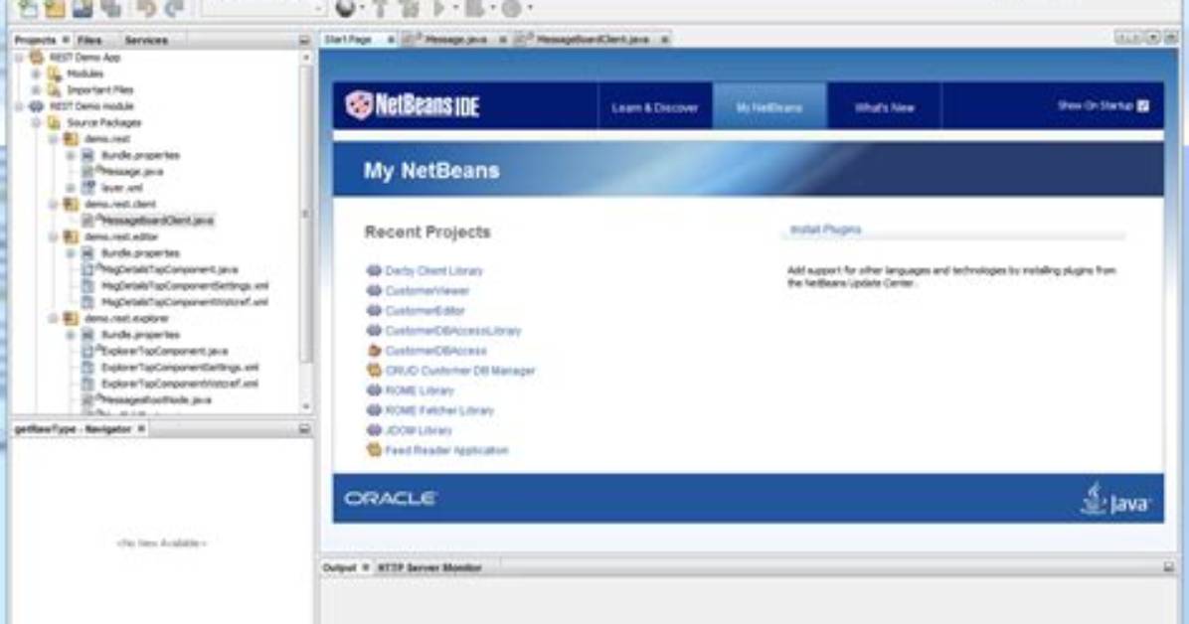
Task: Collapse the demo.rest.editor package
Action: [x=53, y=237]
